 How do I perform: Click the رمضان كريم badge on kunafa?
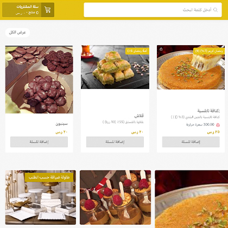209,51
